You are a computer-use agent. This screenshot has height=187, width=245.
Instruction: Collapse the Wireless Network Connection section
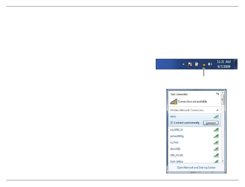[x=217, y=110]
